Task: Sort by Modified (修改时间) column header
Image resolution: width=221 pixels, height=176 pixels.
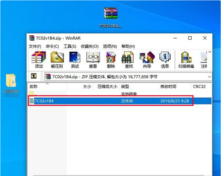Action: [175, 86]
